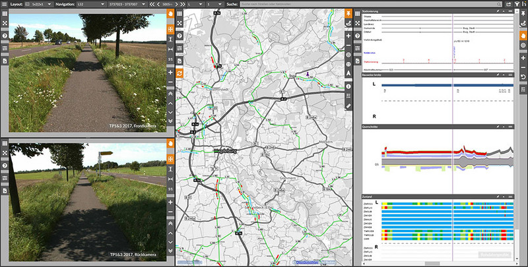Reset chart view with undo arrow icon
The width and height of the screenshot is (528, 267).
(x=523, y=77)
